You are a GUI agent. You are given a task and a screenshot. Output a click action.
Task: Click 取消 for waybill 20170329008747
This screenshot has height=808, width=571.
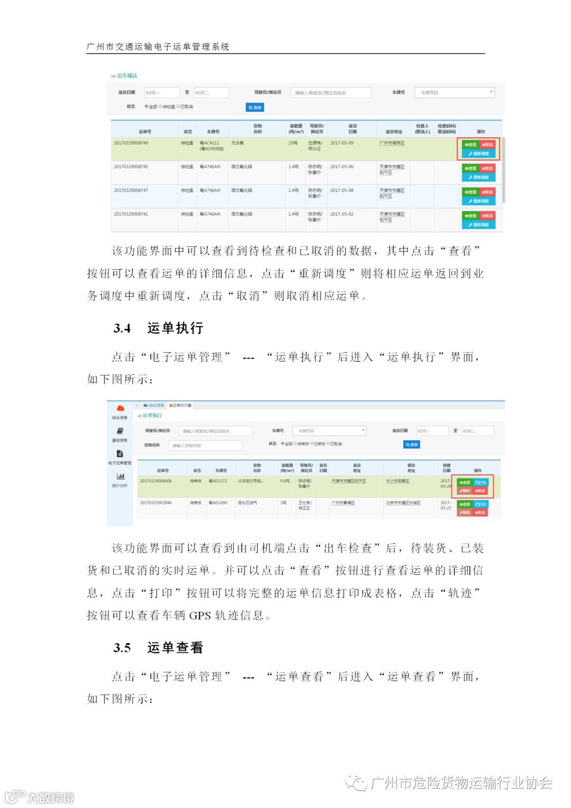point(487,192)
